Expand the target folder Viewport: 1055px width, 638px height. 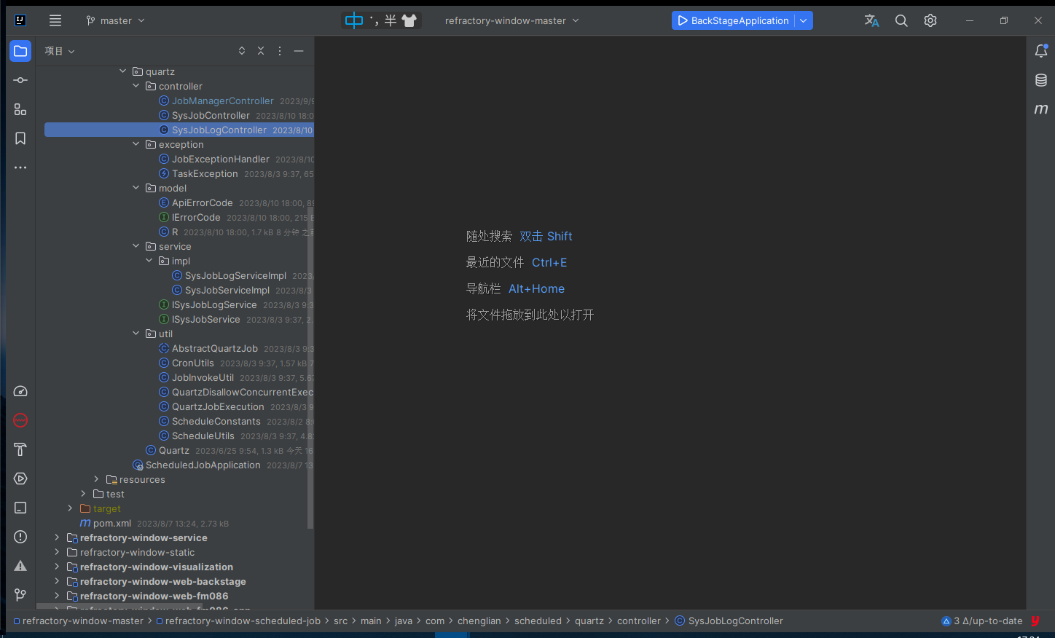point(70,508)
